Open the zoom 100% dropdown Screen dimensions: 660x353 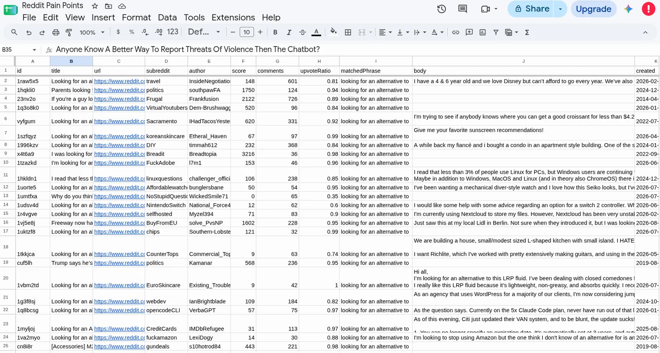(x=92, y=32)
